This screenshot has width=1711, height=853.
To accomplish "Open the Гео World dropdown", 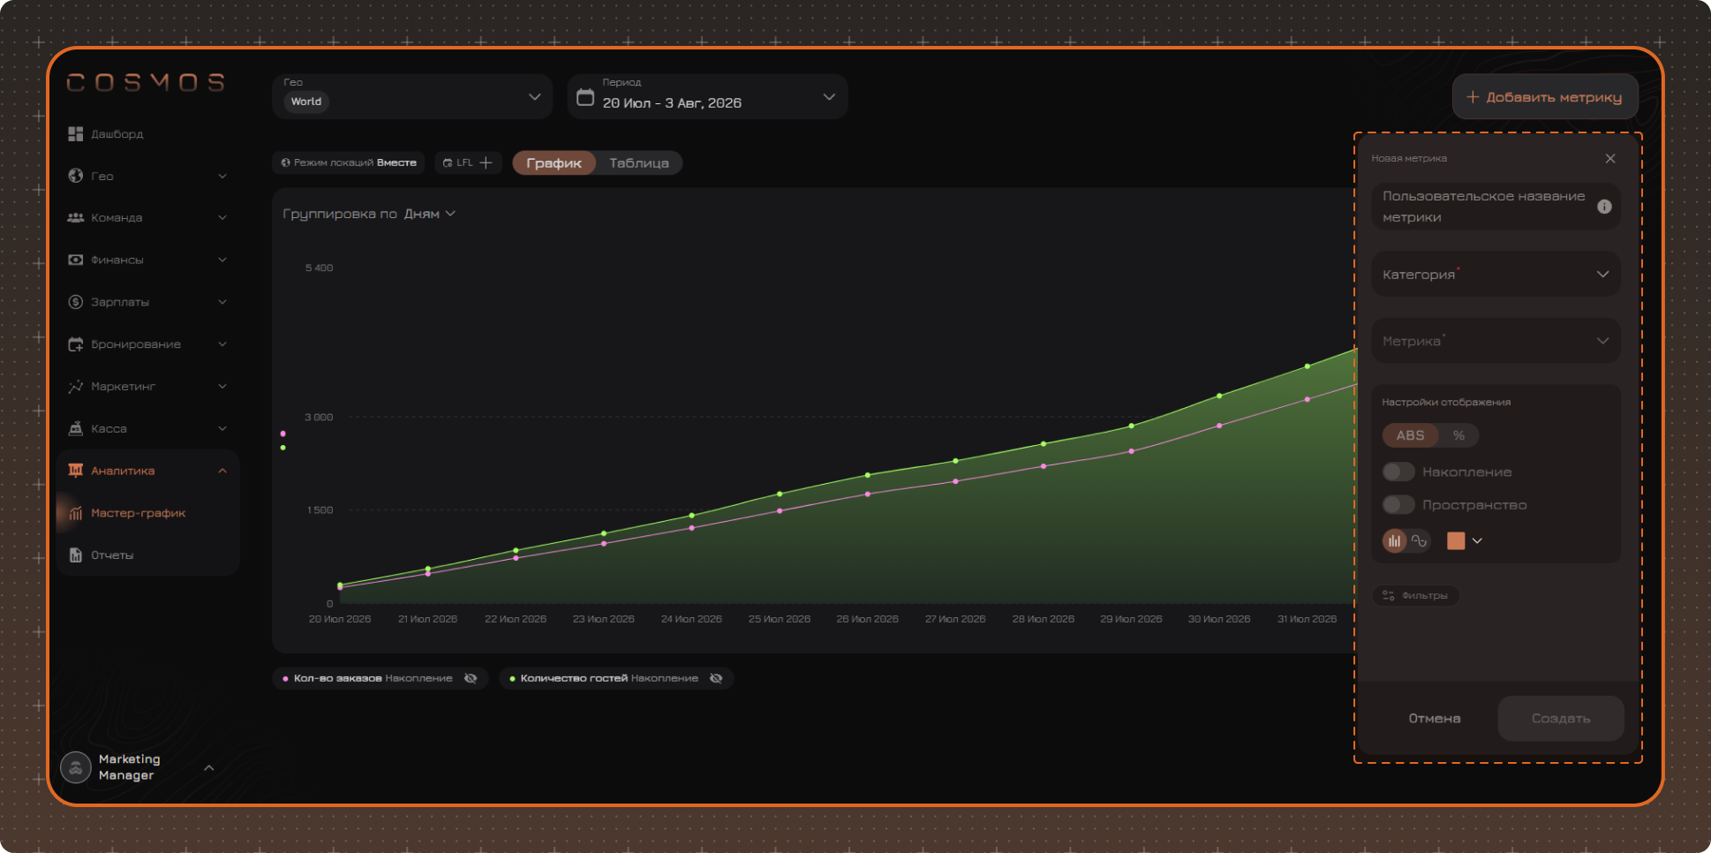I will click(x=412, y=96).
